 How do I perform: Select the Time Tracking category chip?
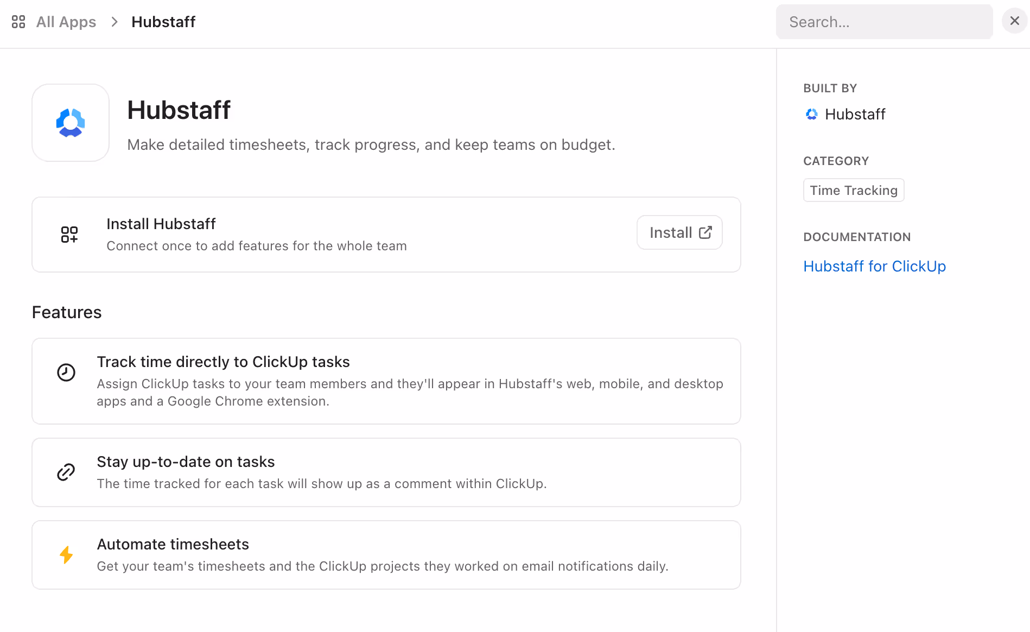tap(853, 189)
